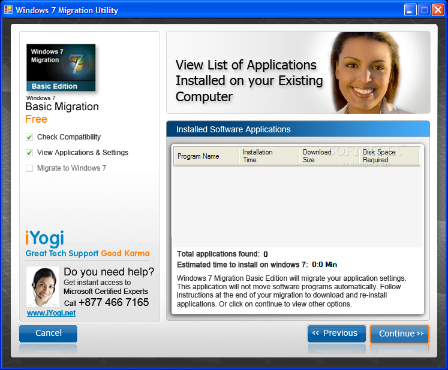Click the Windows 7 Migration Basic Edition logo
The image size is (448, 370).
click(61, 68)
